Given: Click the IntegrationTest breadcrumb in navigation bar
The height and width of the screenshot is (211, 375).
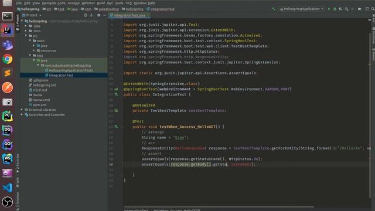Looking at the screenshot, I should coord(160,9).
